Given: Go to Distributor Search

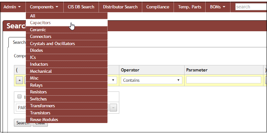Looking at the screenshot, I should [x=120, y=7].
